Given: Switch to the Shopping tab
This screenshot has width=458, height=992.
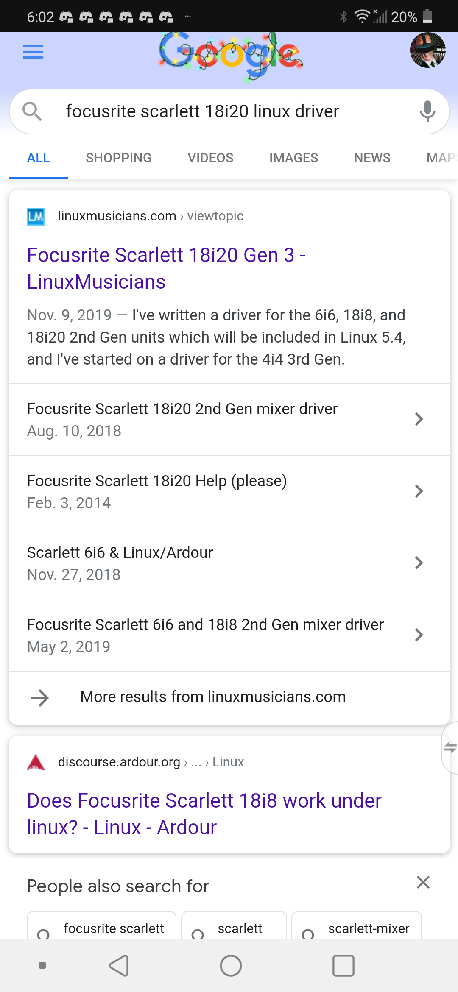Looking at the screenshot, I should (118, 158).
